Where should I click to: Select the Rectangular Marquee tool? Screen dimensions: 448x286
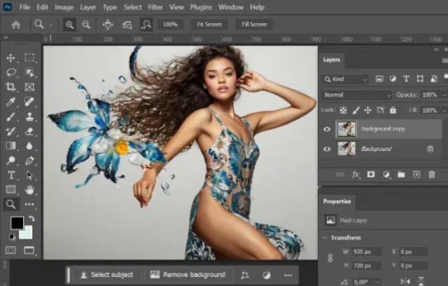pos(29,57)
